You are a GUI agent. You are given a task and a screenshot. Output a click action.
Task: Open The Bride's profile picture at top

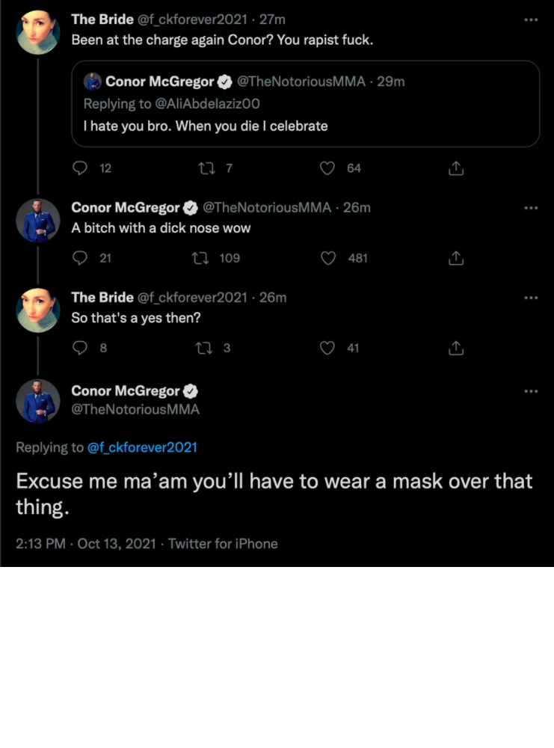coord(38,31)
